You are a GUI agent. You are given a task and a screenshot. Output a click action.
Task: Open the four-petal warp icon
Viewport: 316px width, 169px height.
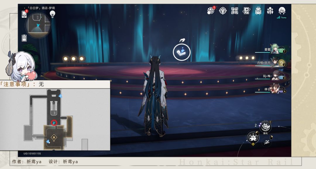pyautogui.click(x=234, y=11)
